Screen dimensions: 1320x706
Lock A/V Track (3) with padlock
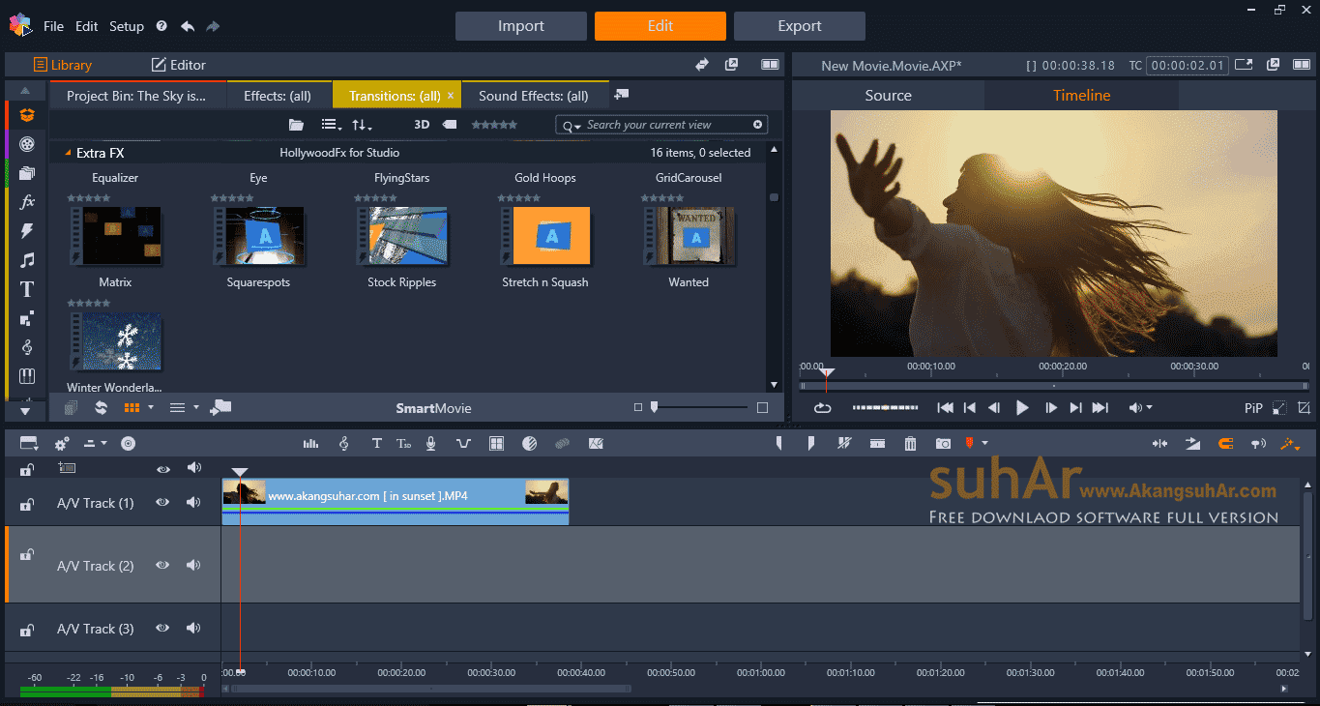[27, 630]
